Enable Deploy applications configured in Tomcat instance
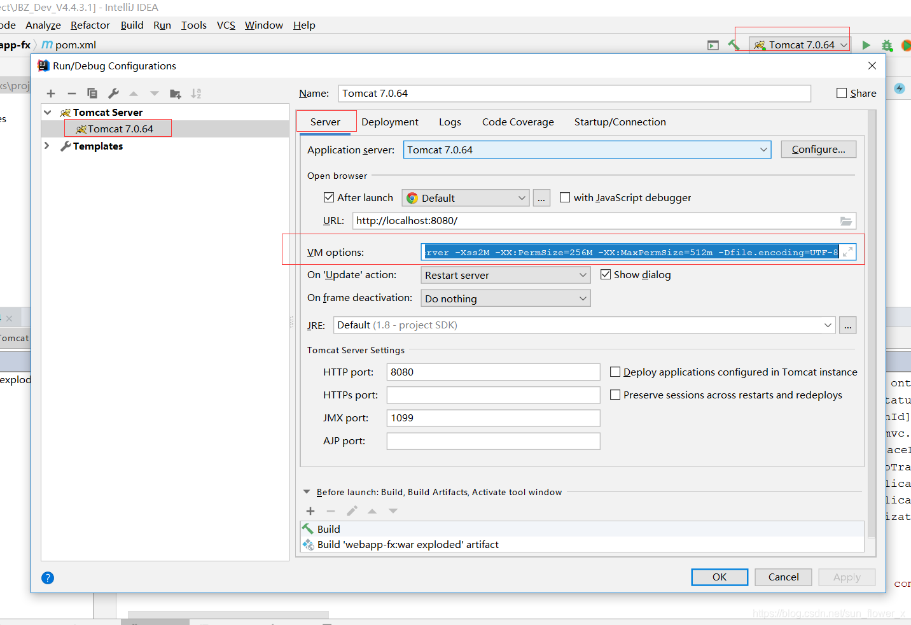The height and width of the screenshot is (625, 911). (615, 372)
